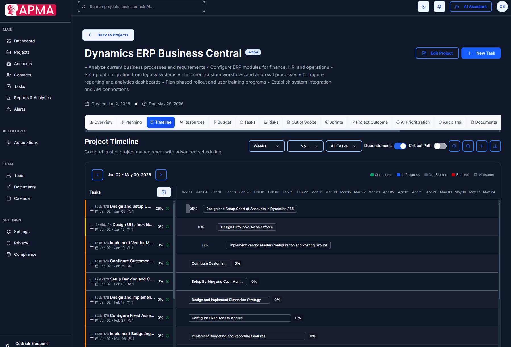Screen dimensions: 511x347
Task: Click the export/download icon on the timeline toolbar
Action: pyautogui.click(x=495, y=146)
